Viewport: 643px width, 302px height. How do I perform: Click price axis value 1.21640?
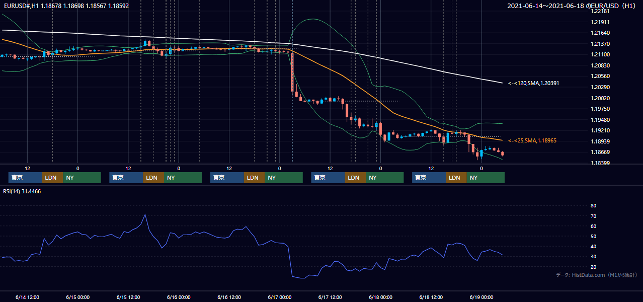coord(600,33)
